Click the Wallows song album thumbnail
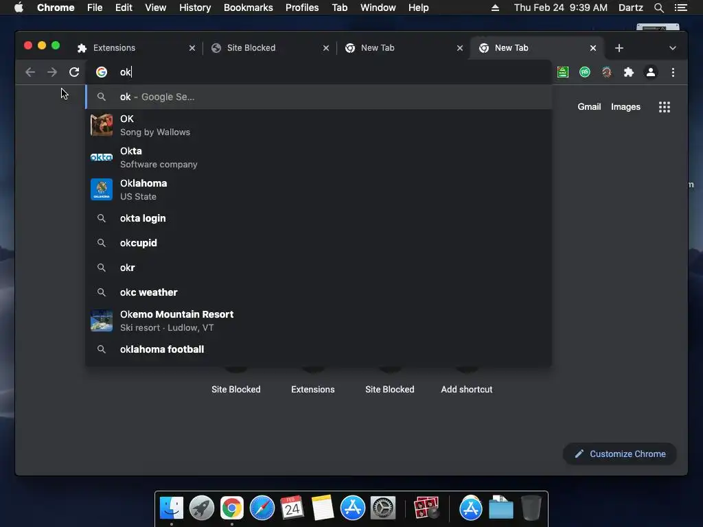 pos(102,125)
